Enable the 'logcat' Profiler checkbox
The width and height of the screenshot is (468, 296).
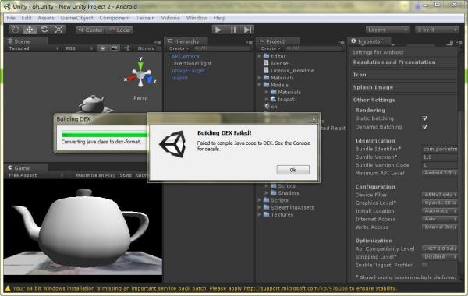pos(425,265)
